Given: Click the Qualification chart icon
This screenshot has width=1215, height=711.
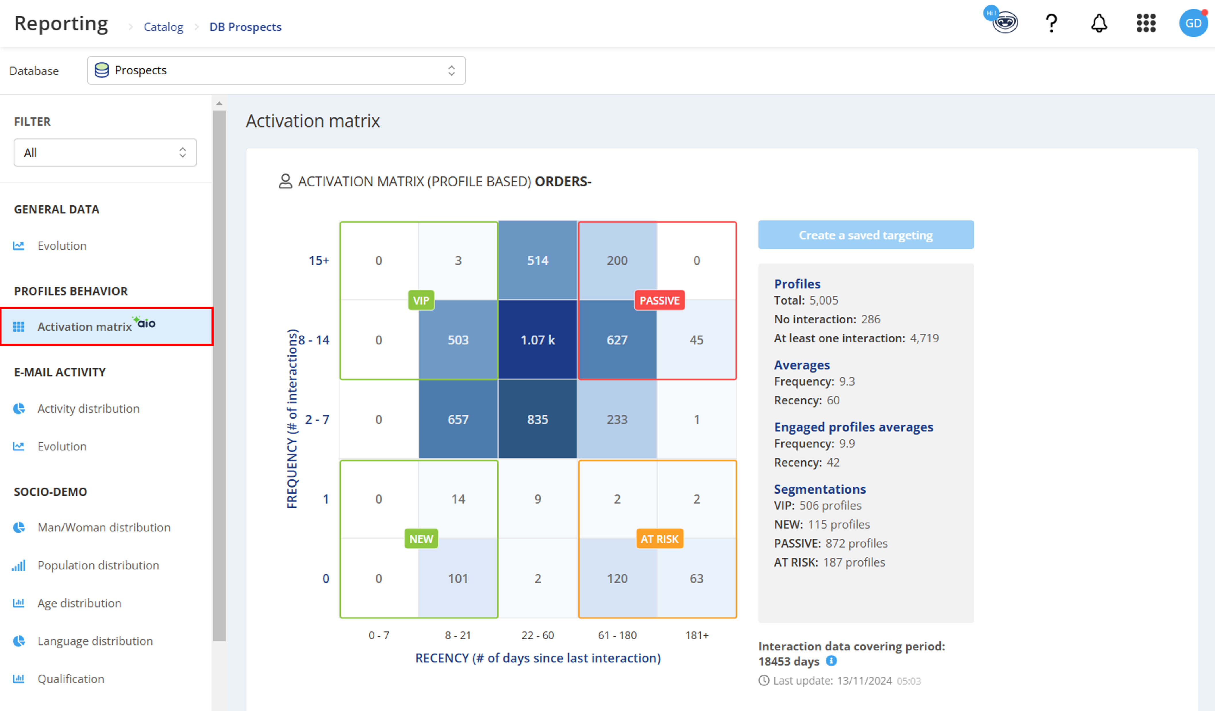Looking at the screenshot, I should [18, 678].
